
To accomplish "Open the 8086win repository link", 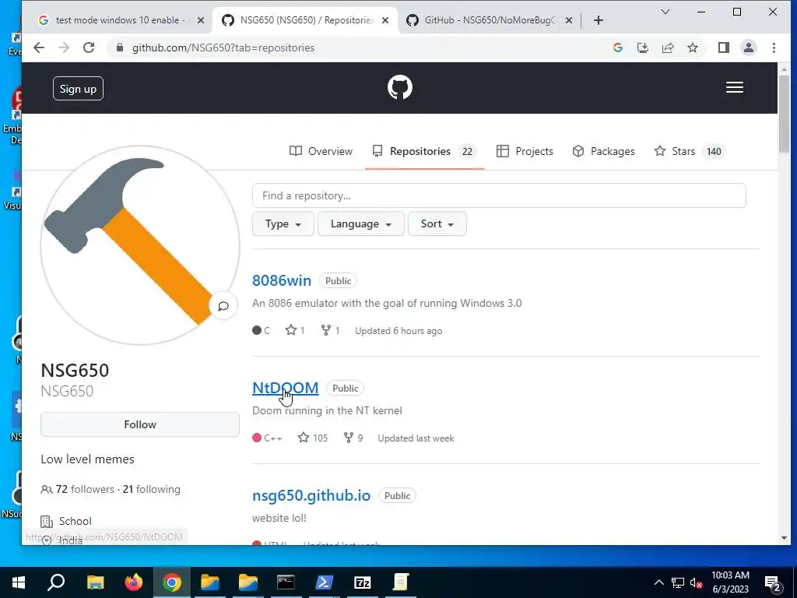I will [x=282, y=280].
